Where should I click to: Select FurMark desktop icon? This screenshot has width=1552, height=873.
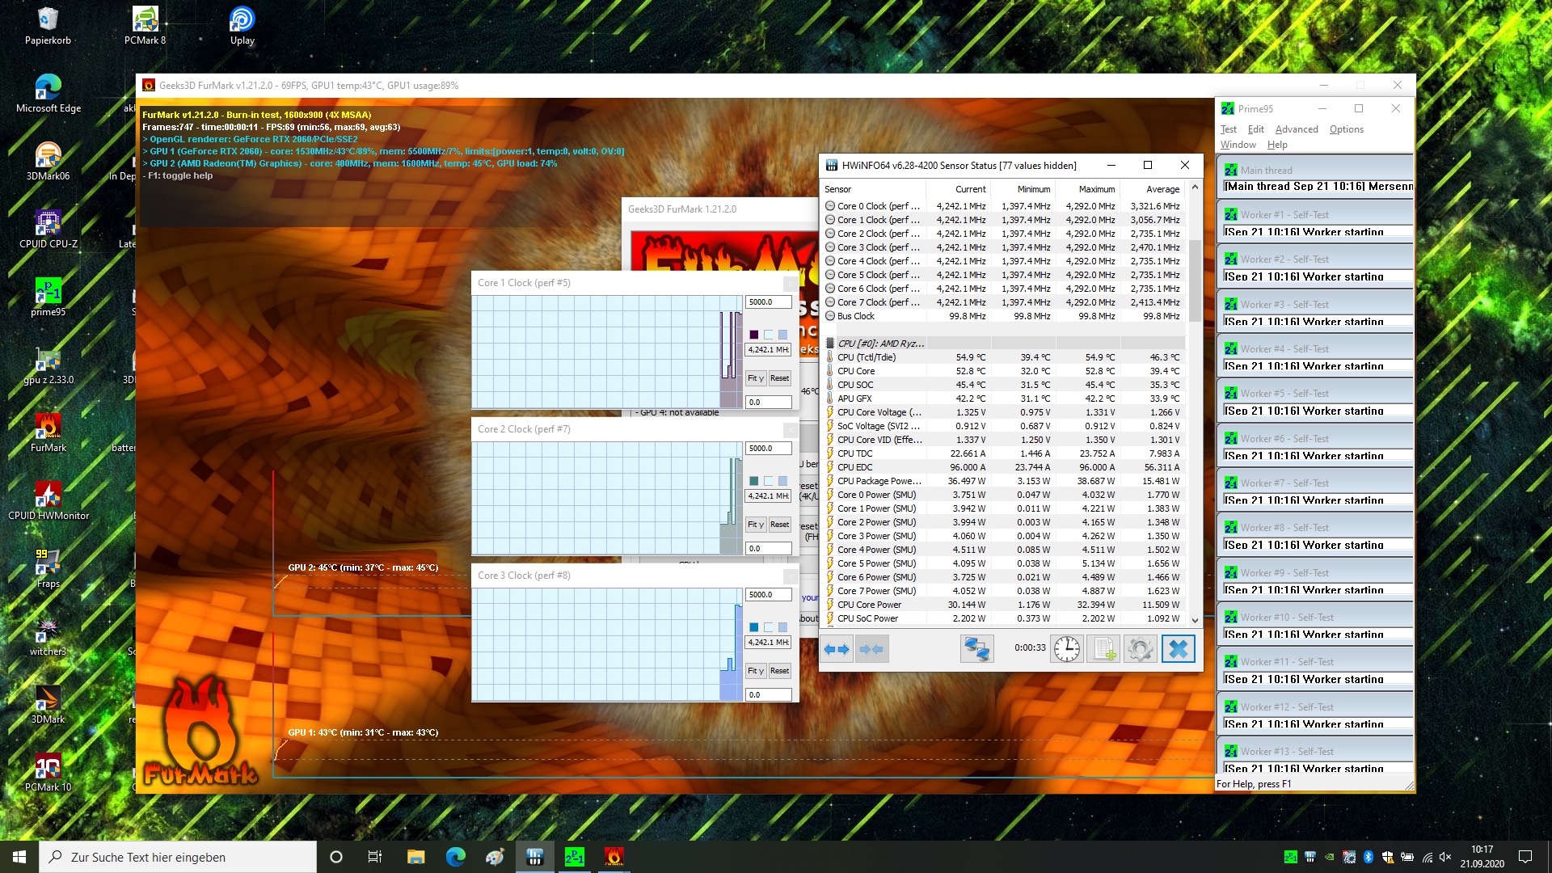(x=48, y=433)
